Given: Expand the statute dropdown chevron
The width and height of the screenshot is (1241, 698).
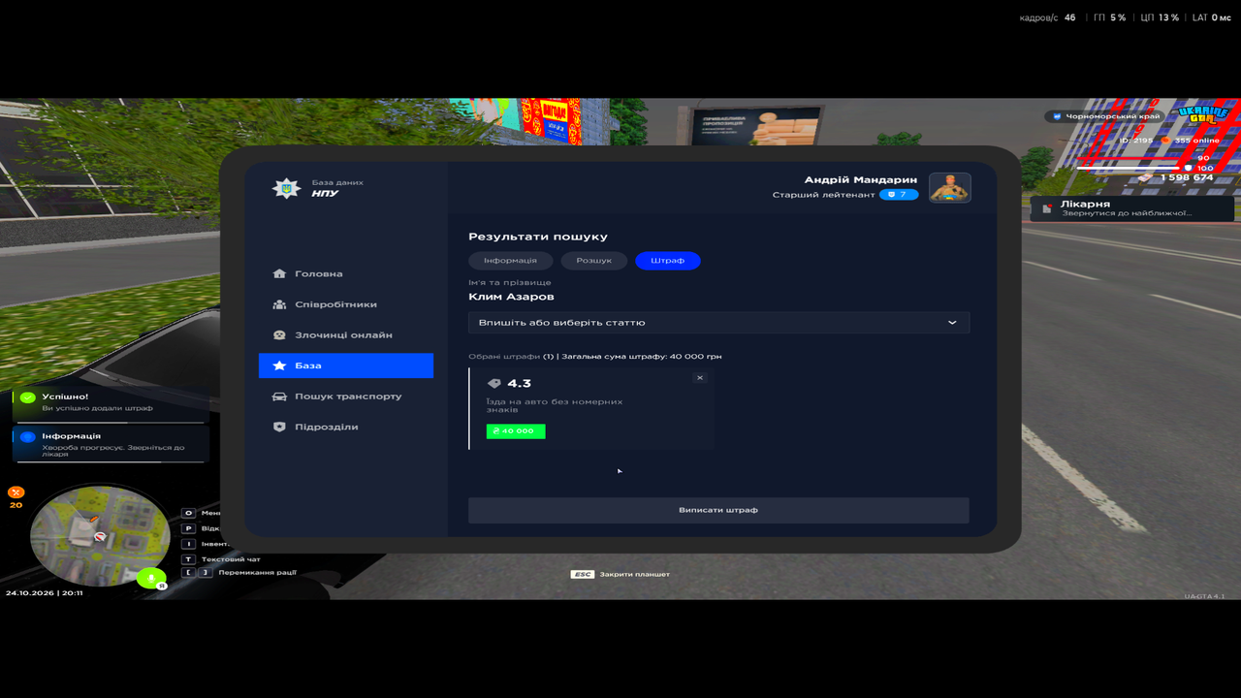Looking at the screenshot, I should click(952, 322).
